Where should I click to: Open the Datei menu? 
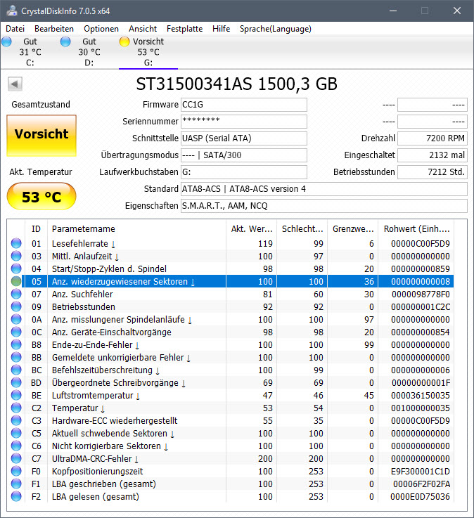(x=15, y=29)
